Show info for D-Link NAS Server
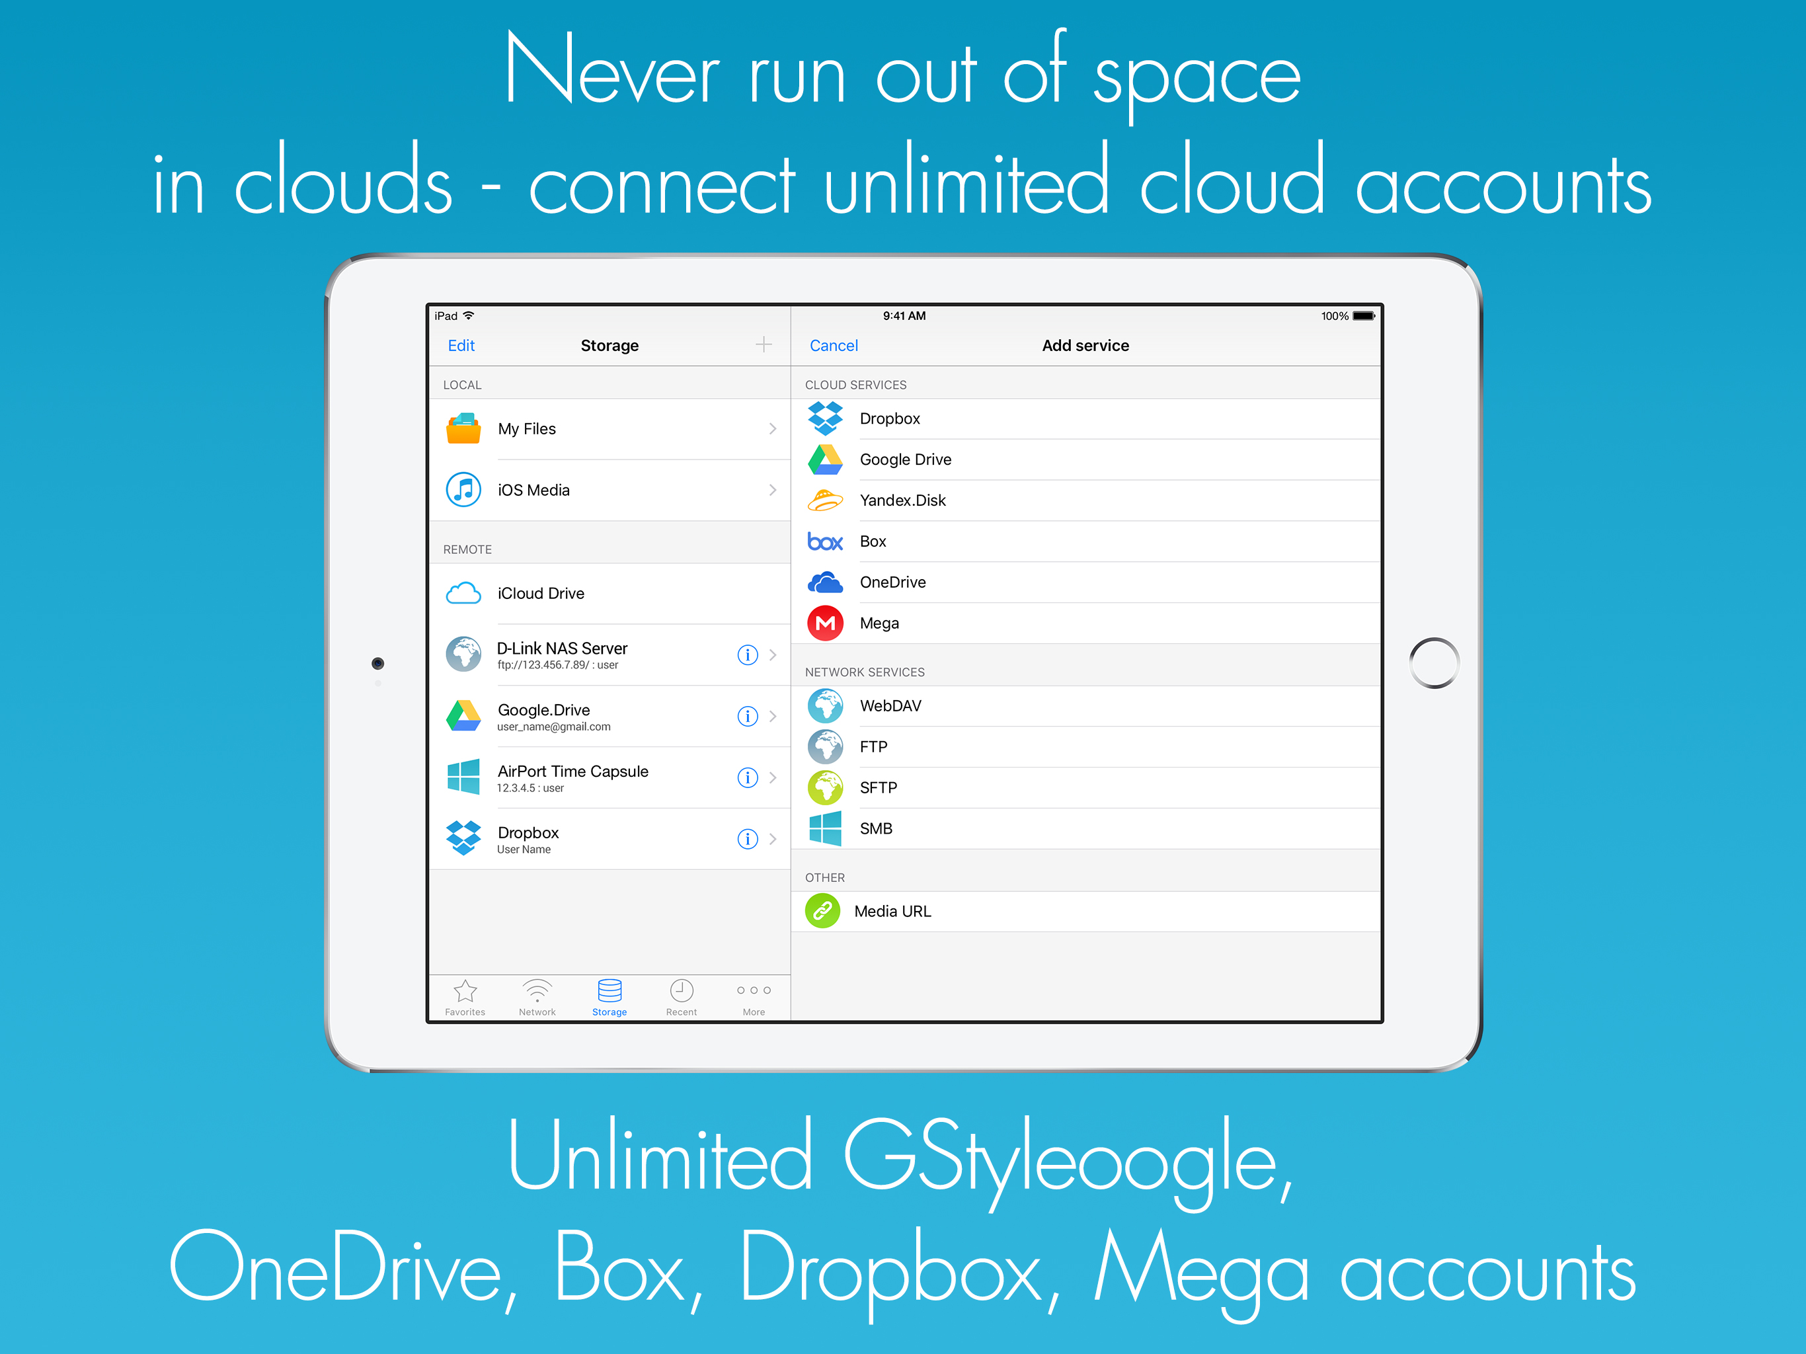Screen dimensions: 1806x1354 (x=747, y=655)
